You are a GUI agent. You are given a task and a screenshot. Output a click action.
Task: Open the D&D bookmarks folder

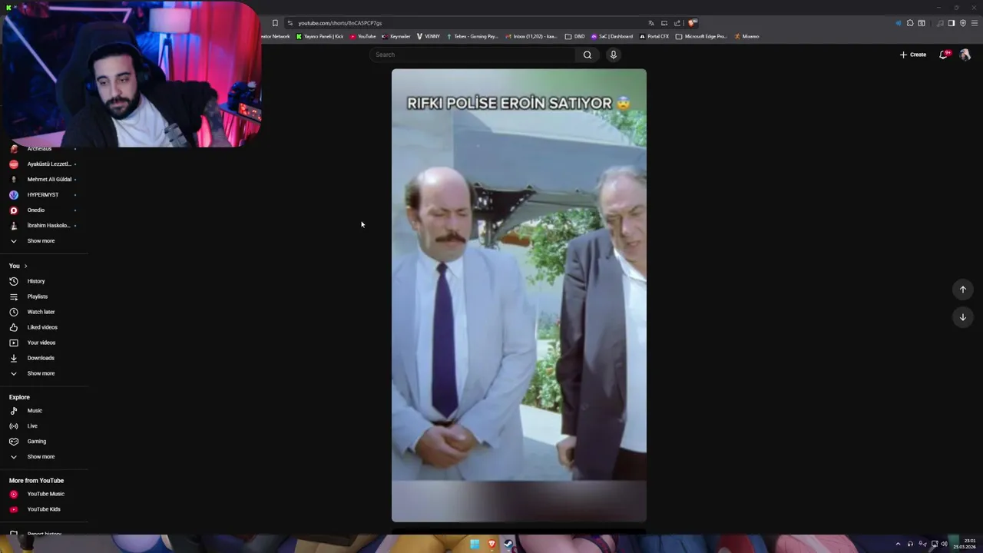(574, 36)
